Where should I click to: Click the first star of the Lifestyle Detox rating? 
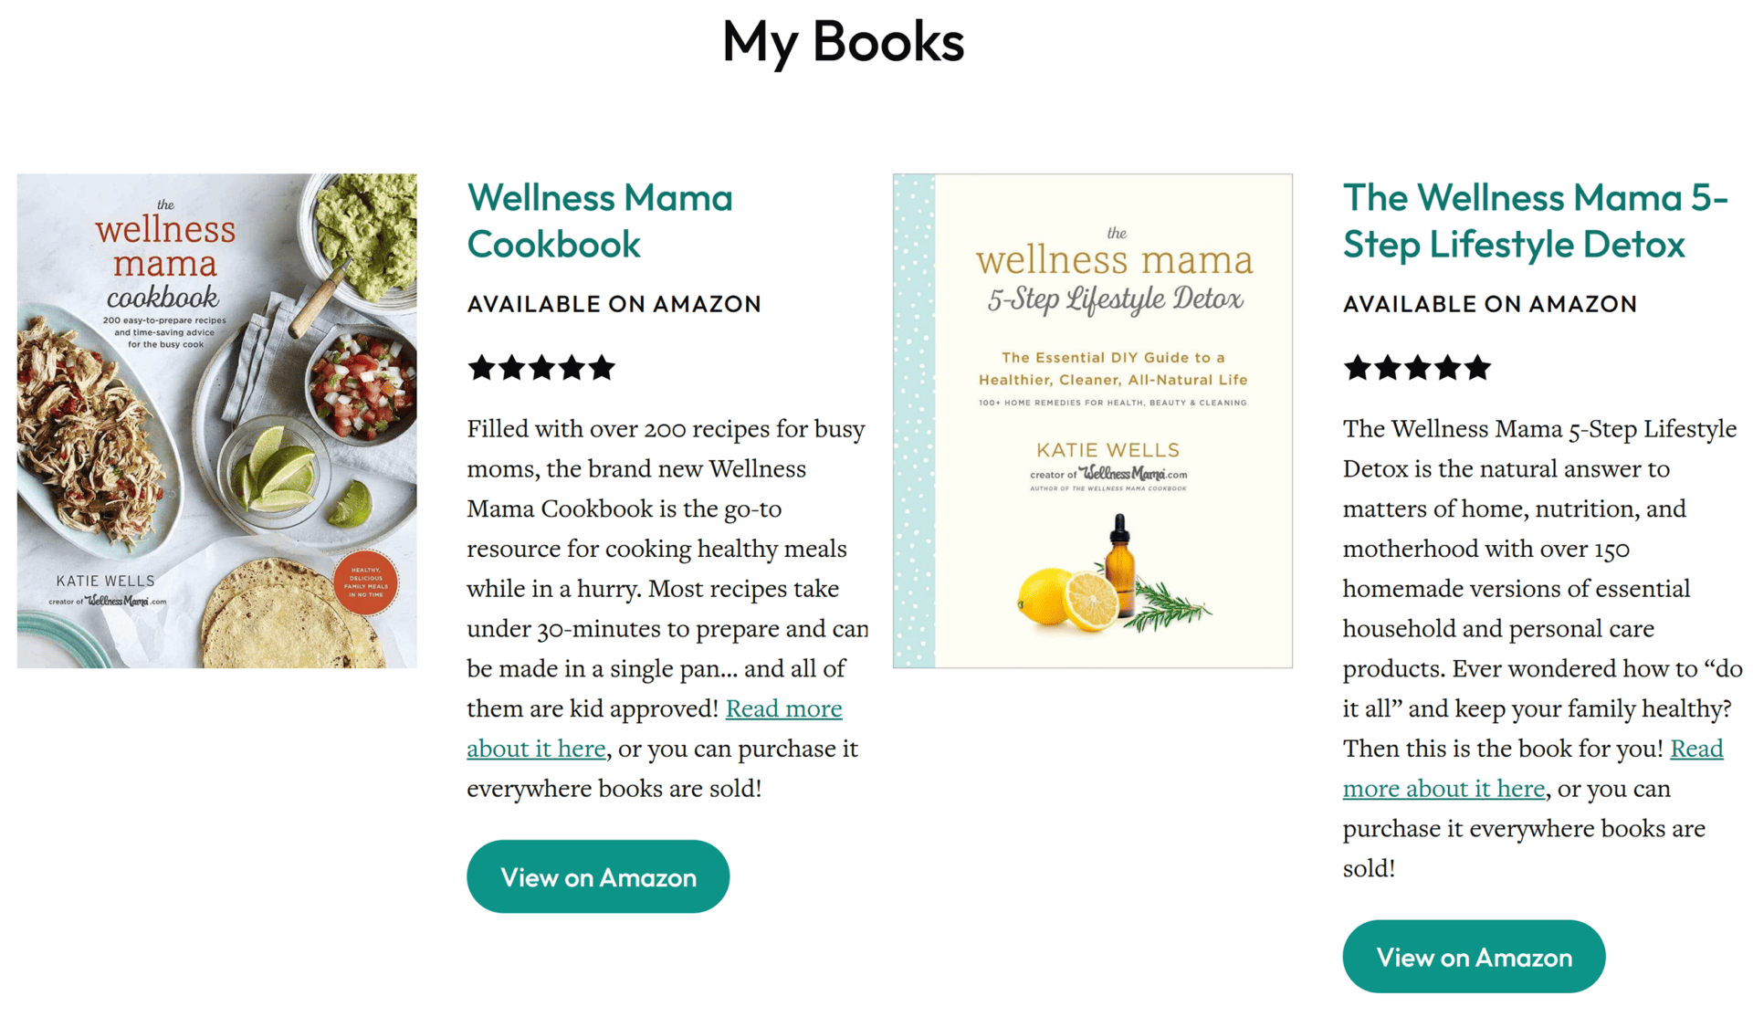1358,368
